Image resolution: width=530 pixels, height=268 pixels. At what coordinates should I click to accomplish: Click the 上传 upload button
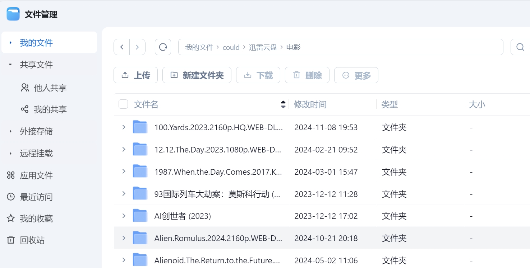(135, 75)
